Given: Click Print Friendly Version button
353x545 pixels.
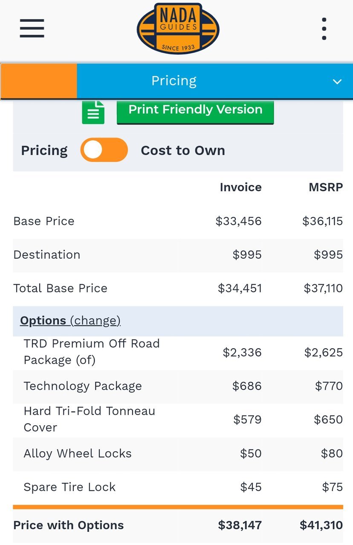Looking at the screenshot, I should pyautogui.click(x=195, y=112).
